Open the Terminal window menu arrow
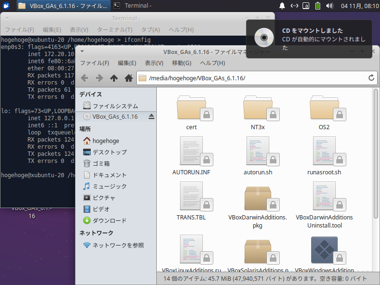This screenshot has width=380, height=285. [x=7, y=19]
